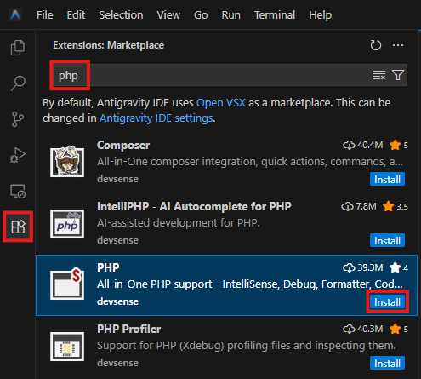This screenshot has width=421, height=379.
Task: Click IntelliPHP's 7.8M download count
Action: tap(359, 206)
